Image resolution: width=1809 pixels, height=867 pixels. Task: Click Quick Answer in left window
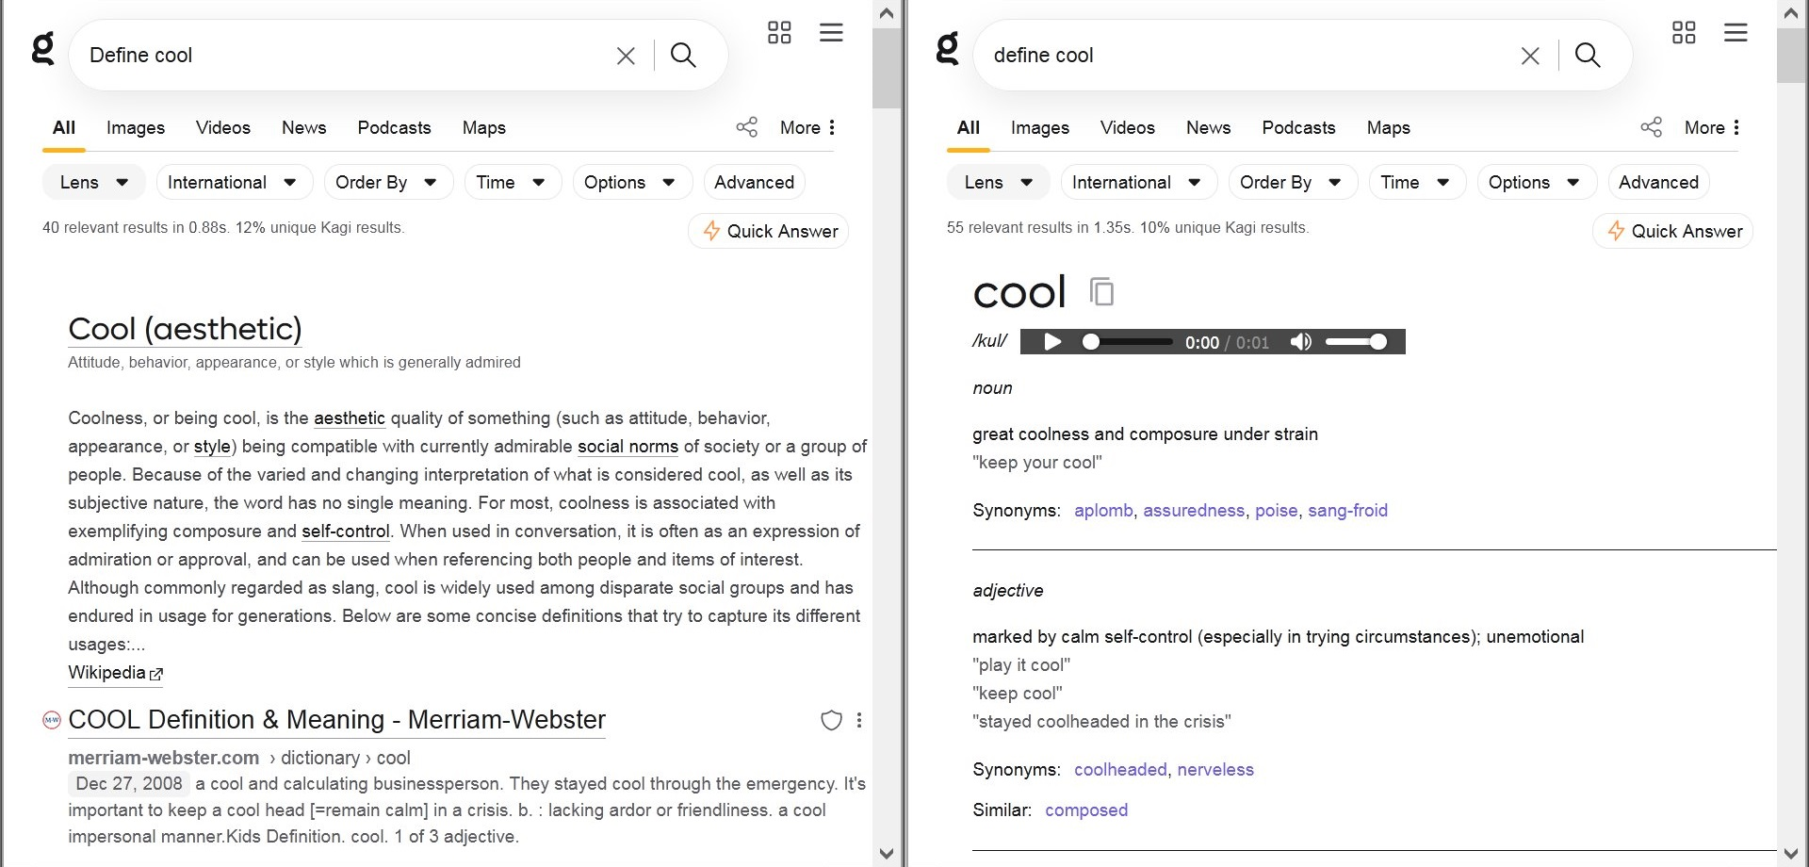pyautogui.click(x=769, y=231)
